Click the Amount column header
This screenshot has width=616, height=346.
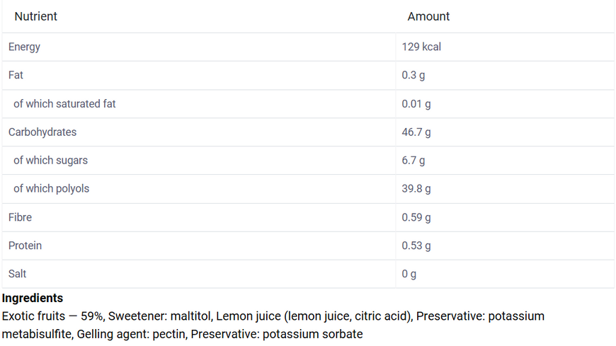pos(428,16)
